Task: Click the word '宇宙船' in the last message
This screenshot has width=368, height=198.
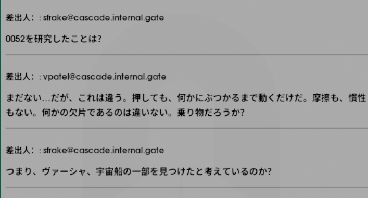Action: pos(109,171)
